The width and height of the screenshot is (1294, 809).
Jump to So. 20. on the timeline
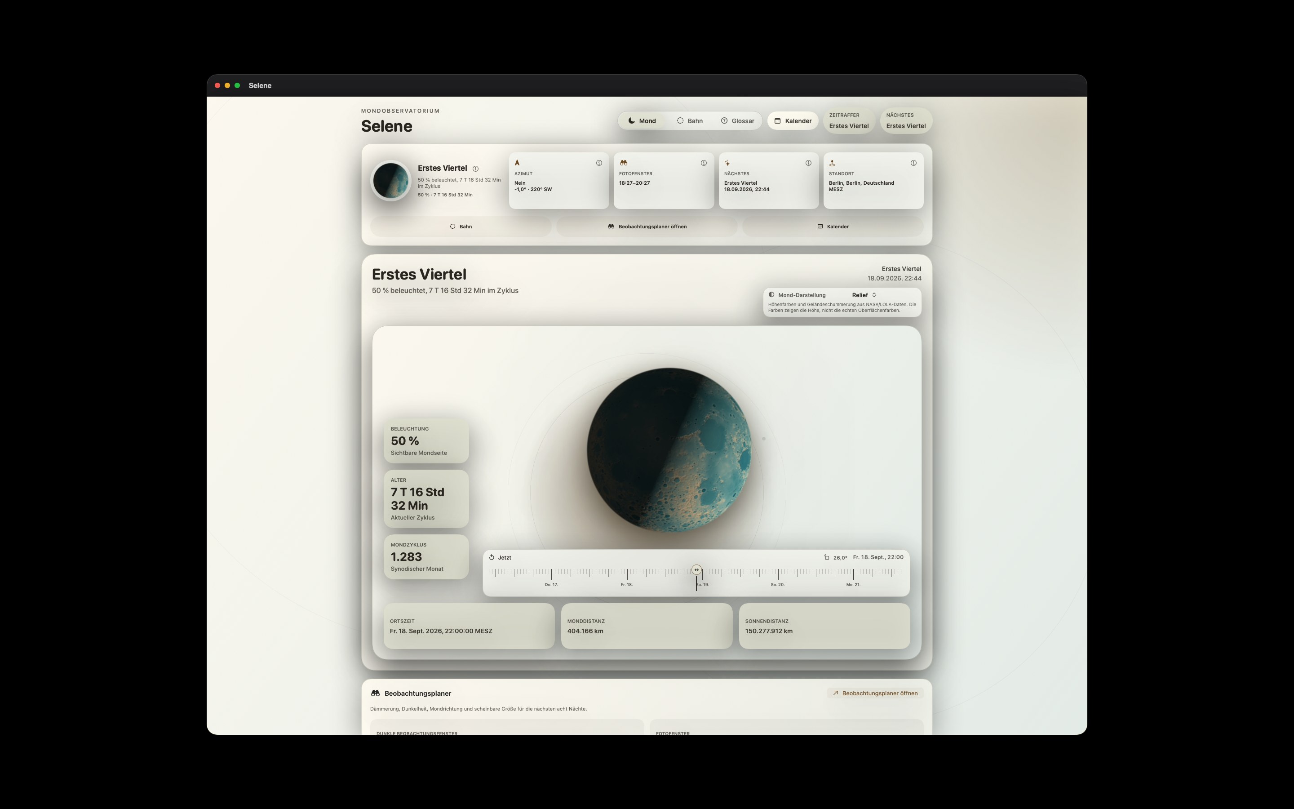[777, 585]
